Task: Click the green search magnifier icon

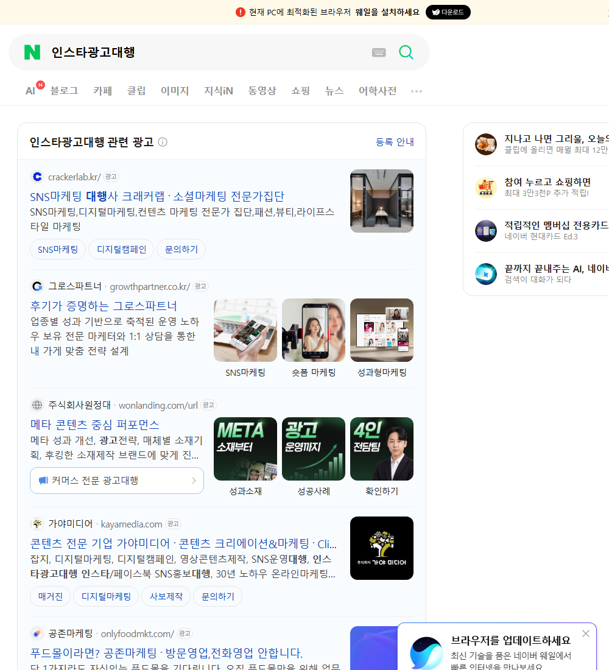Action: pos(406,52)
